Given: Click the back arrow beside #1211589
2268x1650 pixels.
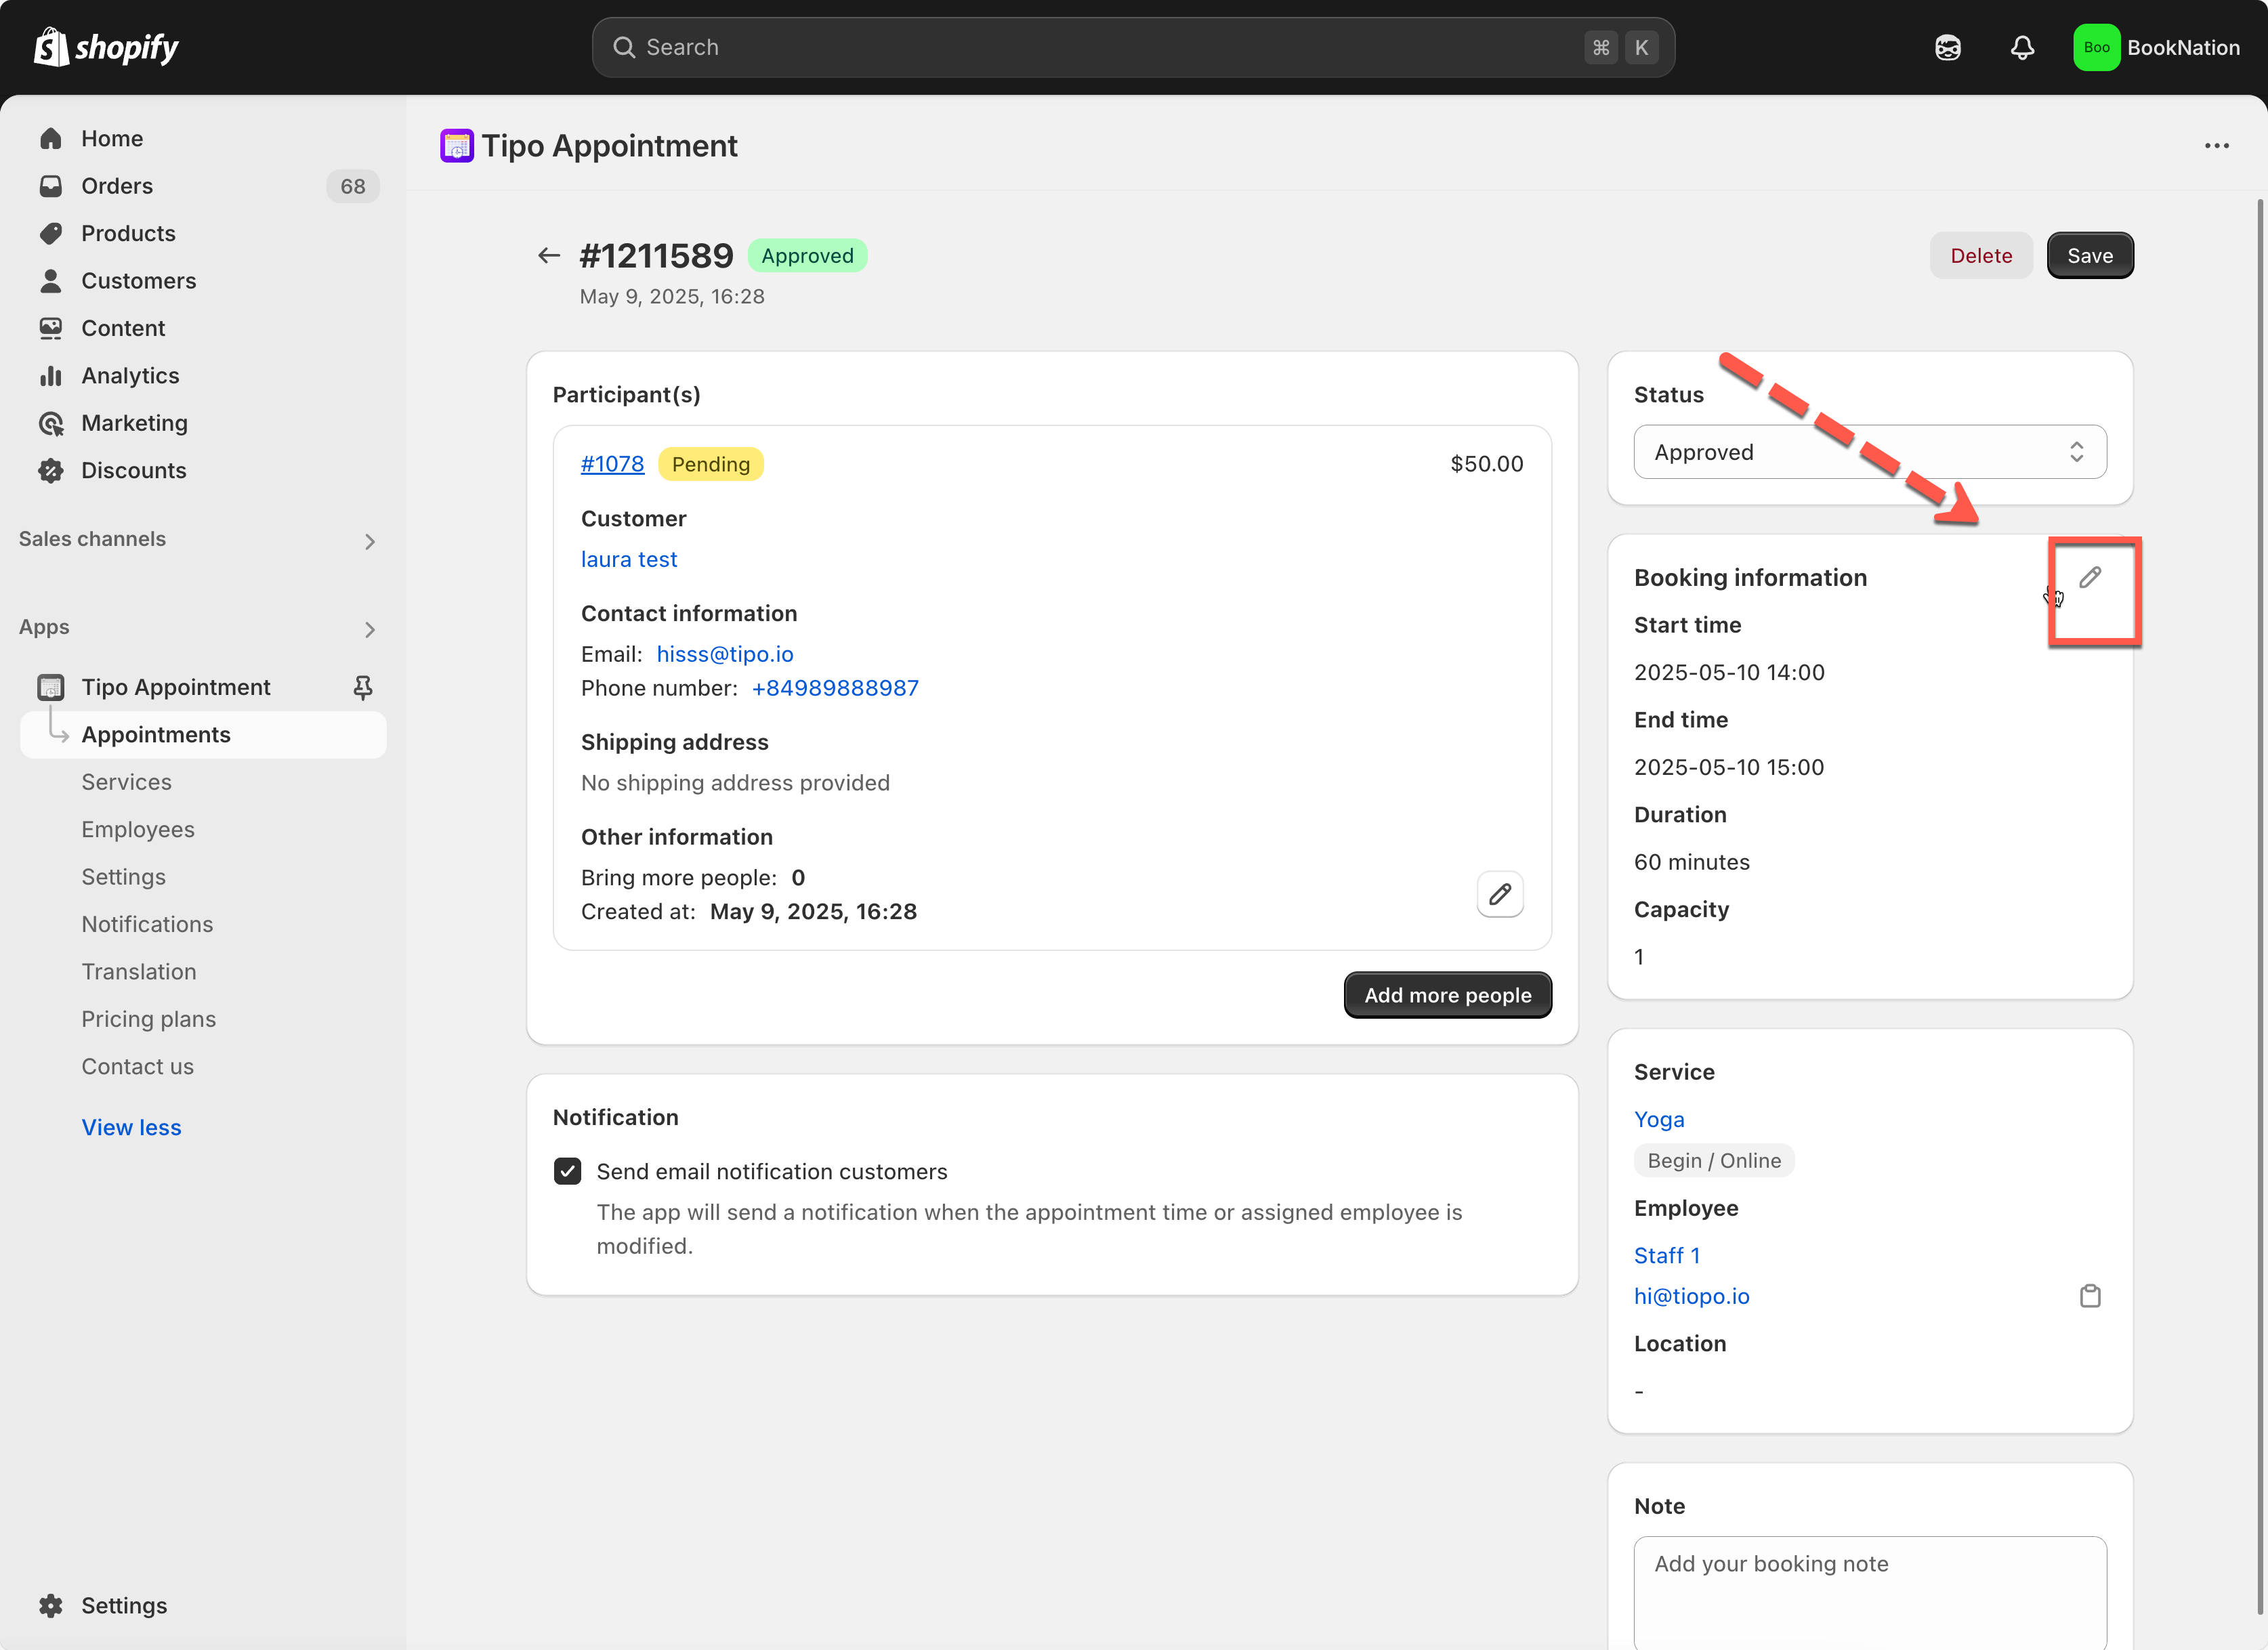Looking at the screenshot, I should (548, 256).
